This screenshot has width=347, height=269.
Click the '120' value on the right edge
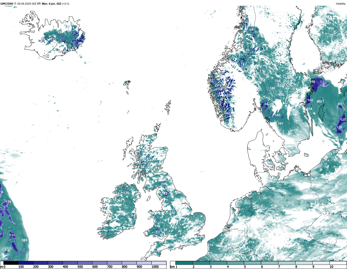tap(339, 127)
